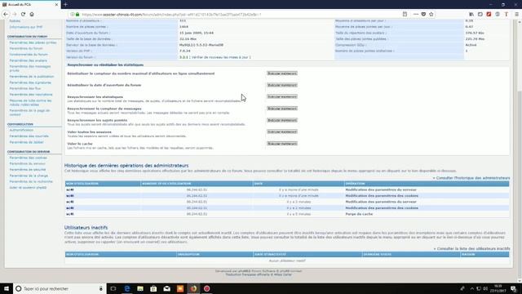Image resolution: width=522 pixels, height=294 pixels.
Task: Run the reset of maximum online users counter
Action: pyautogui.click(x=282, y=73)
